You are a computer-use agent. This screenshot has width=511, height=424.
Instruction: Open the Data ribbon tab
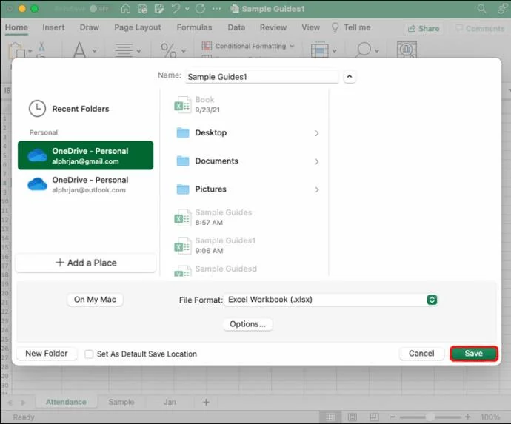pos(236,27)
